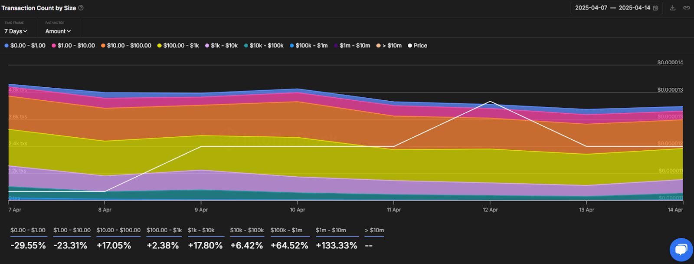Open the 2025-04-07 — 2025-04-14 date picker

(612, 8)
